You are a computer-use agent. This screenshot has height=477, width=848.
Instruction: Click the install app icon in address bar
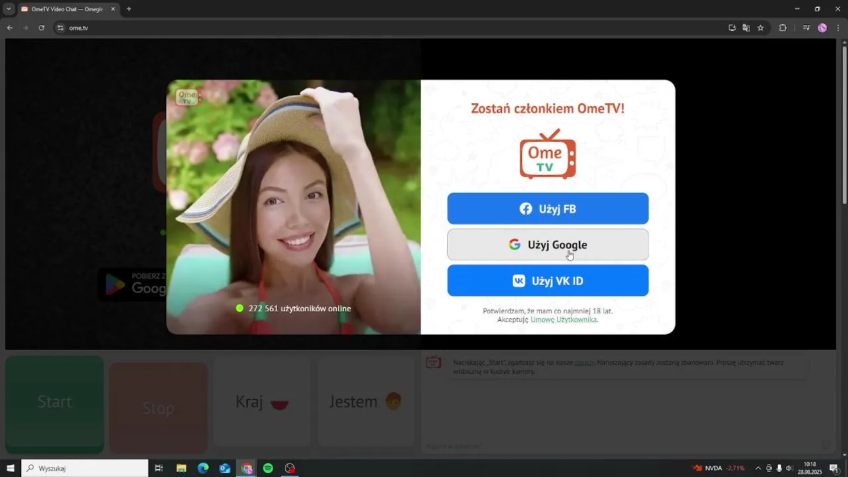tap(732, 28)
